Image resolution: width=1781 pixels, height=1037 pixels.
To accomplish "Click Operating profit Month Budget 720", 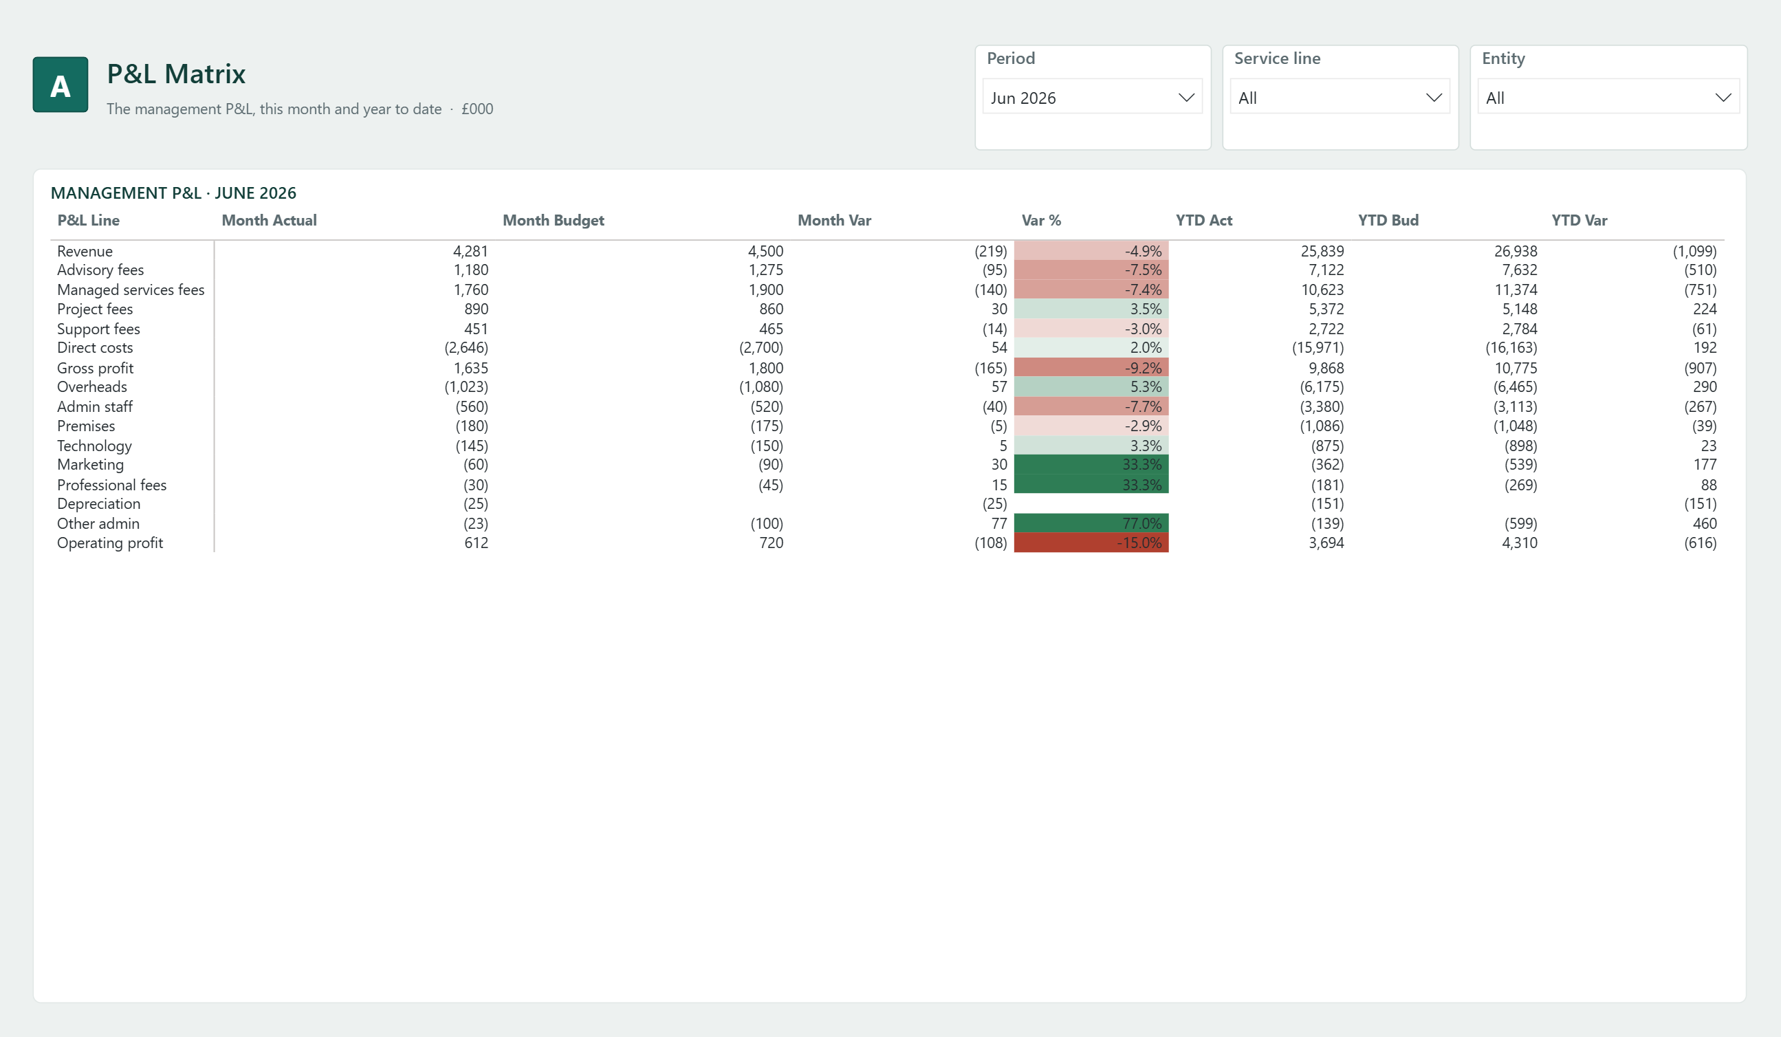I will (x=771, y=543).
